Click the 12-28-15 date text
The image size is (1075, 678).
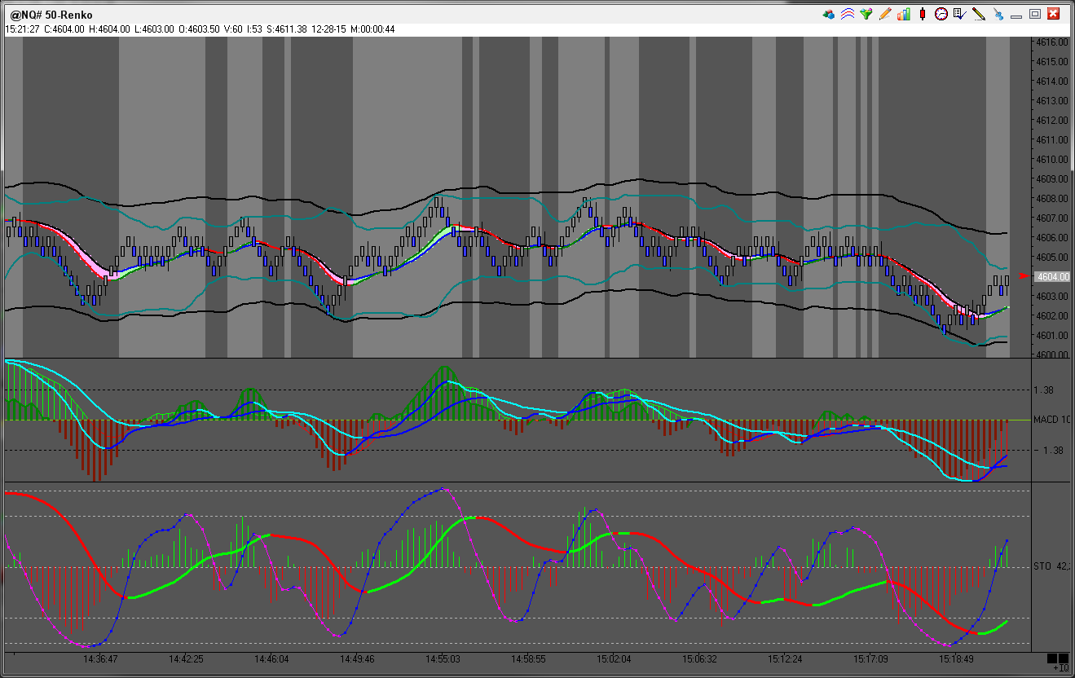click(329, 29)
